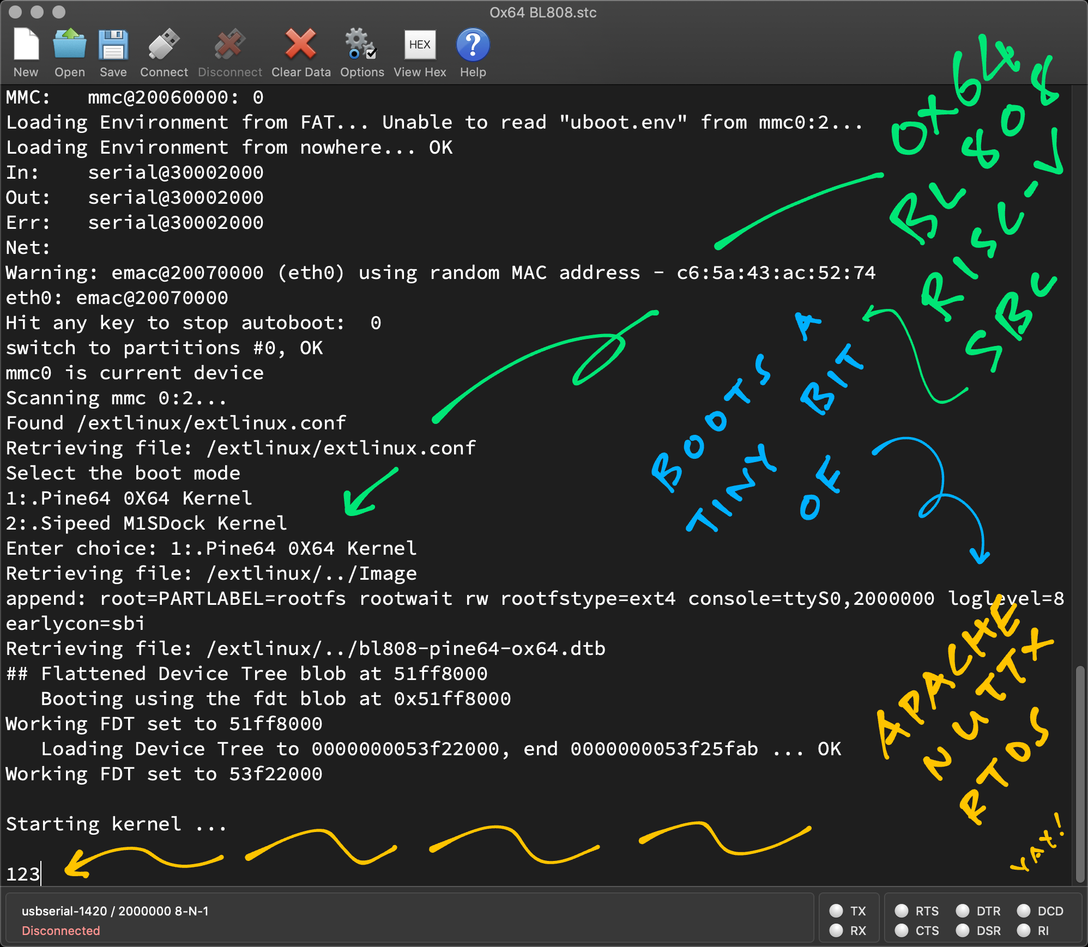The height and width of the screenshot is (947, 1088).
Task: Switch to View Hex mode
Action: [x=420, y=45]
